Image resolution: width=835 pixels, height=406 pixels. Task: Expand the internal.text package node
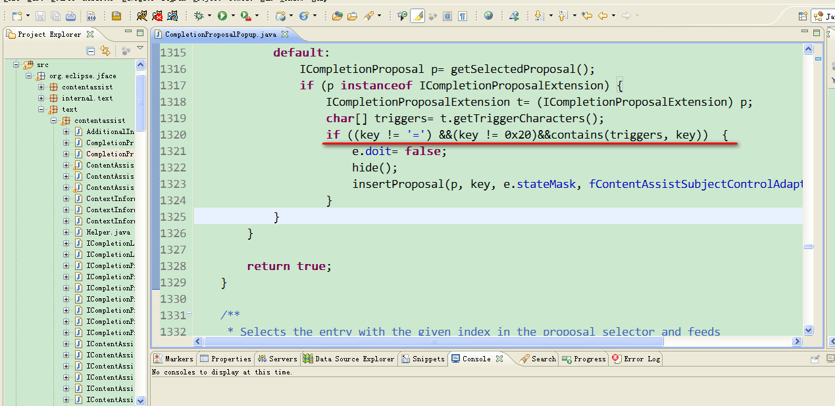(41, 99)
